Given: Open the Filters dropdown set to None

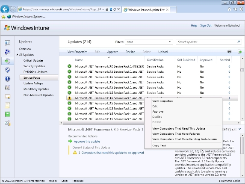Looking at the screenshot, I should (149, 42).
